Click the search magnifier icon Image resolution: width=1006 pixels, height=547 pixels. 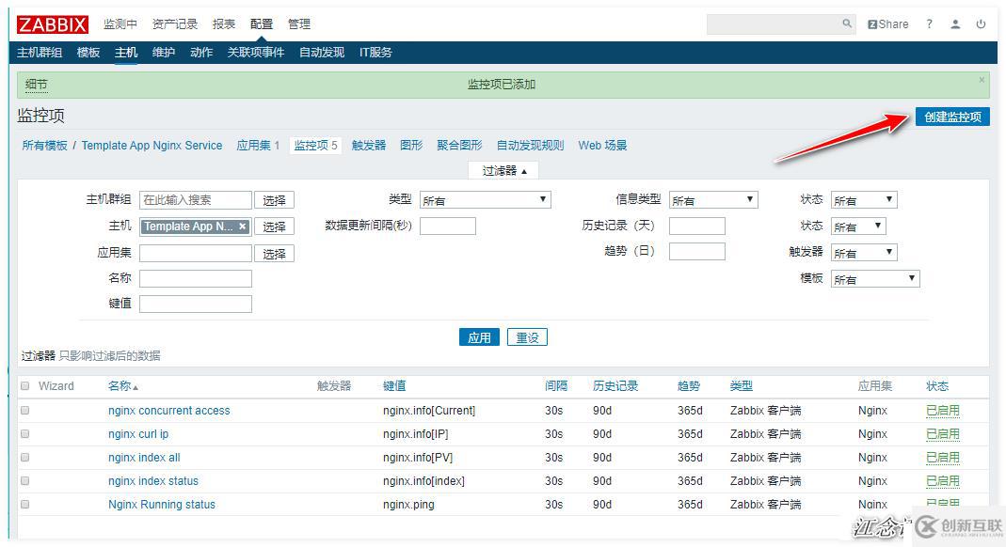click(847, 23)
